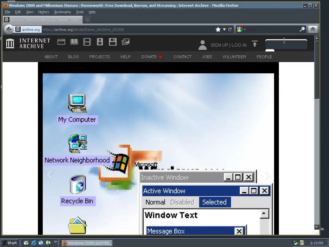Open the Start menu
This screenshot has height=247, width=329.
pos(10,243)
